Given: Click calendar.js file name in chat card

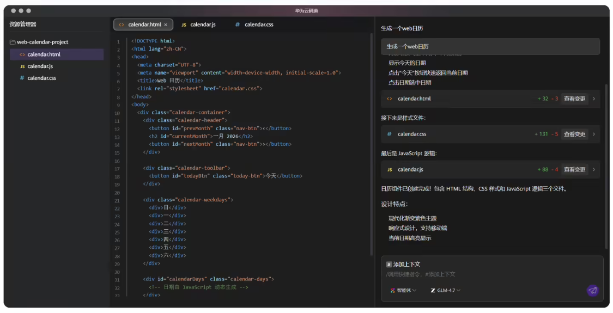Looking at the screenshot, I should point(410,170).
